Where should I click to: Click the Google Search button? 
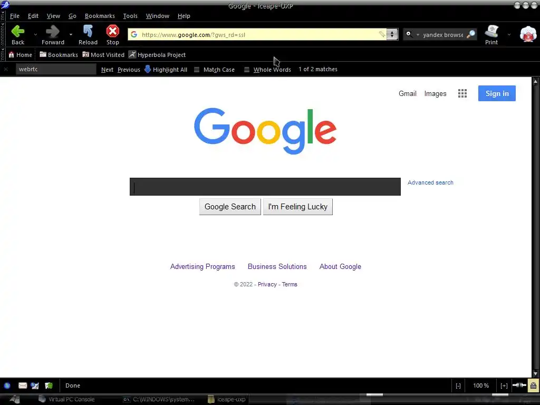pyautogui.click(x=230, y=207)
